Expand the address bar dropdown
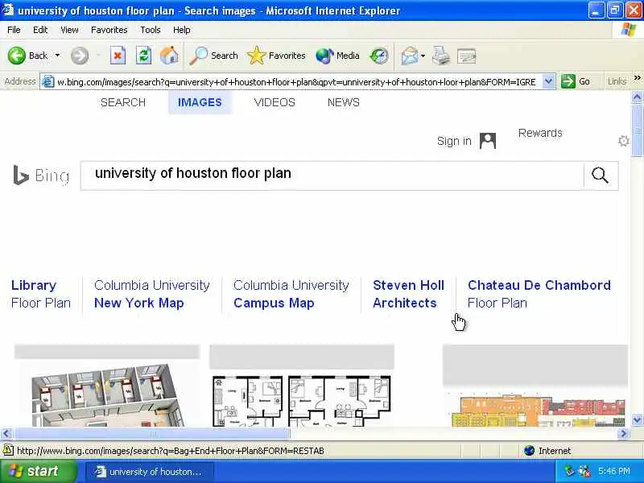The width and height of the screenshot is (644, 483). click(x=548, y=81)
